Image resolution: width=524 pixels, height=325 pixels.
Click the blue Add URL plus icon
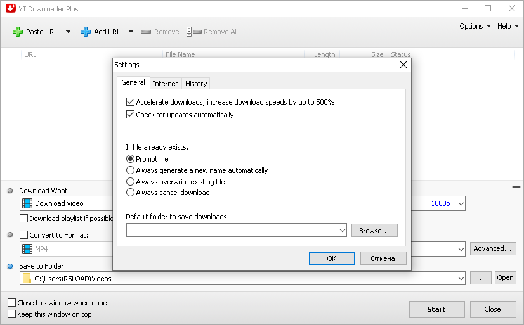click(86, 32)
